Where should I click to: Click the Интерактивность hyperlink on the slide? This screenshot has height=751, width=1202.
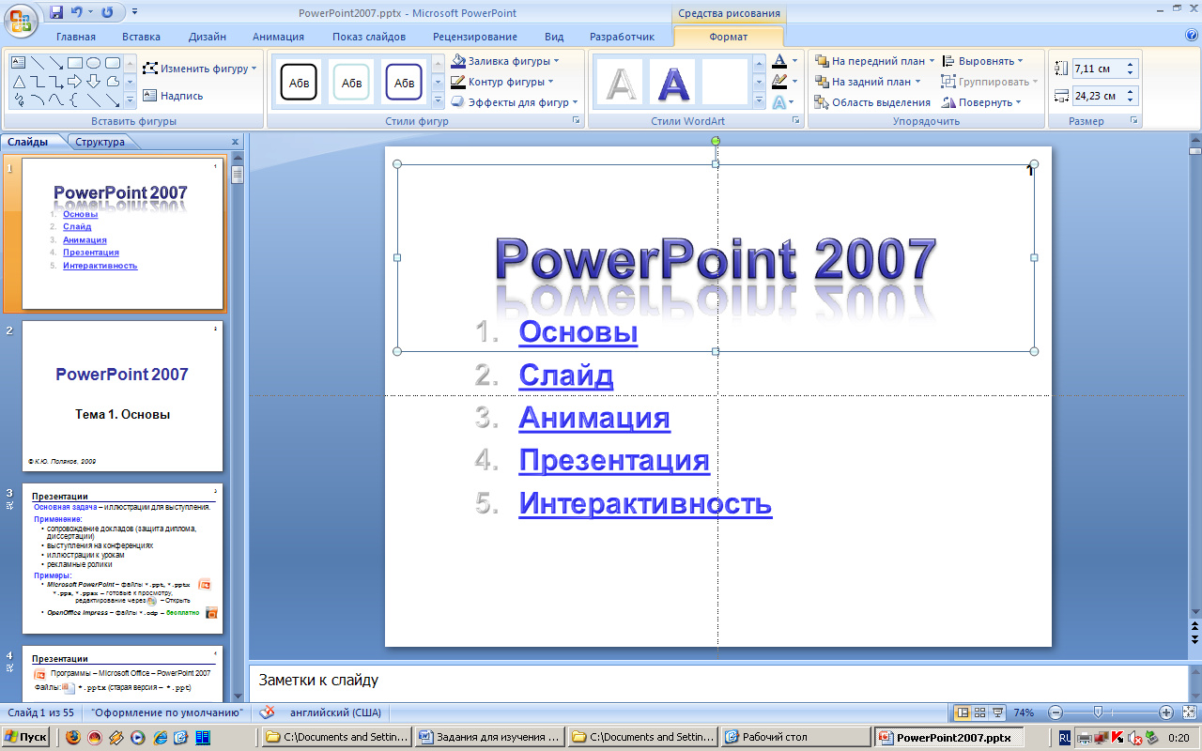(645, 503)
